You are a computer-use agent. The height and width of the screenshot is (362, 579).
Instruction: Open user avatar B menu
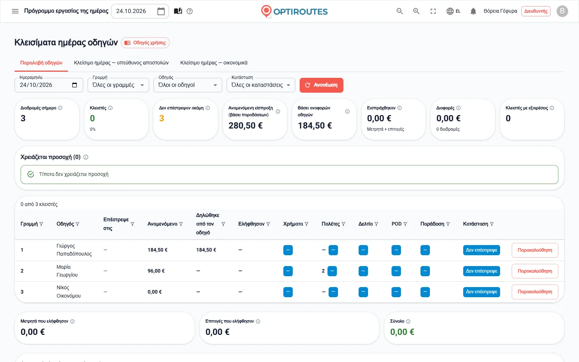coord(562,11)
